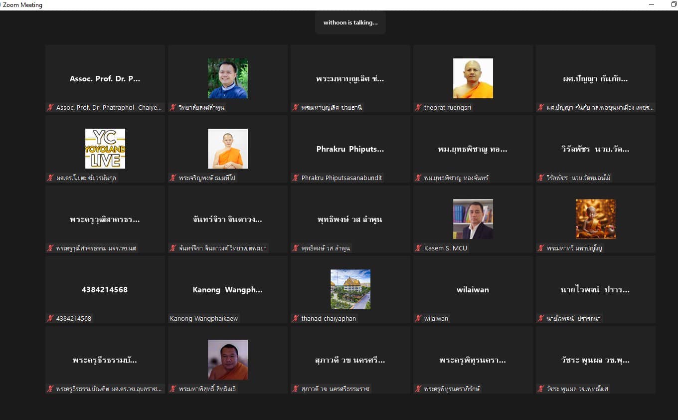The height and width of the screenshot is (420, 678).
Task: Click the large wilaiwan display name in tile
Action: pyautogui.click(x=473, y=290)
